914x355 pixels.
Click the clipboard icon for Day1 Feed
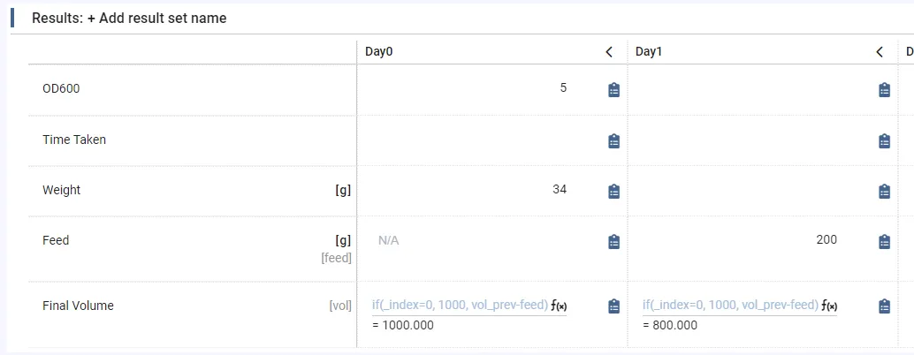884,241
